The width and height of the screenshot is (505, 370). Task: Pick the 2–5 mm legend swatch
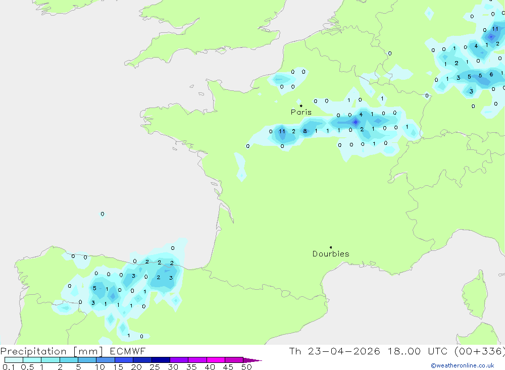(69, 360)
